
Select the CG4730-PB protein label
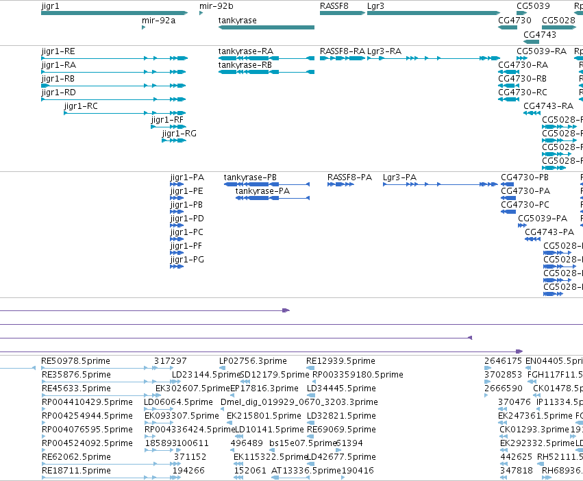(525, 177)
